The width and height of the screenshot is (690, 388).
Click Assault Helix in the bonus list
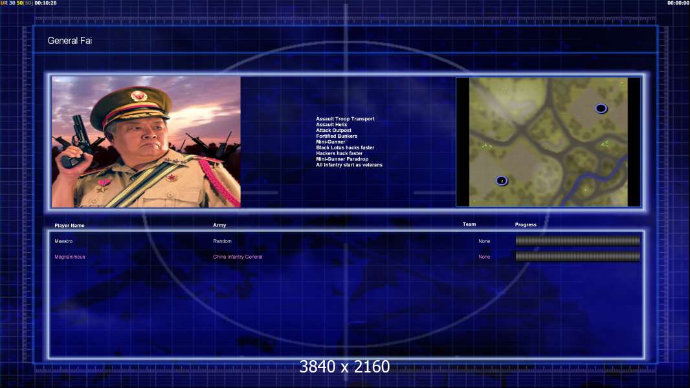point(331,124)
